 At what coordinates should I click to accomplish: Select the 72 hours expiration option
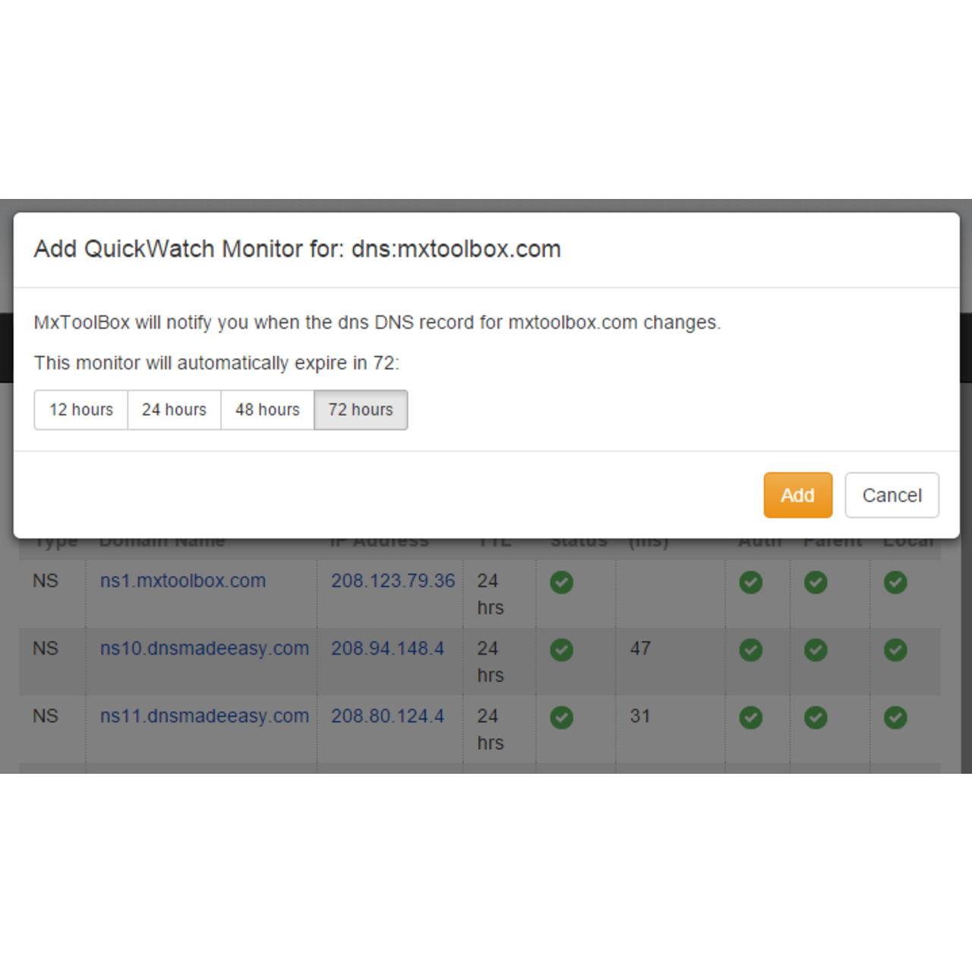(x=361, y=410)
